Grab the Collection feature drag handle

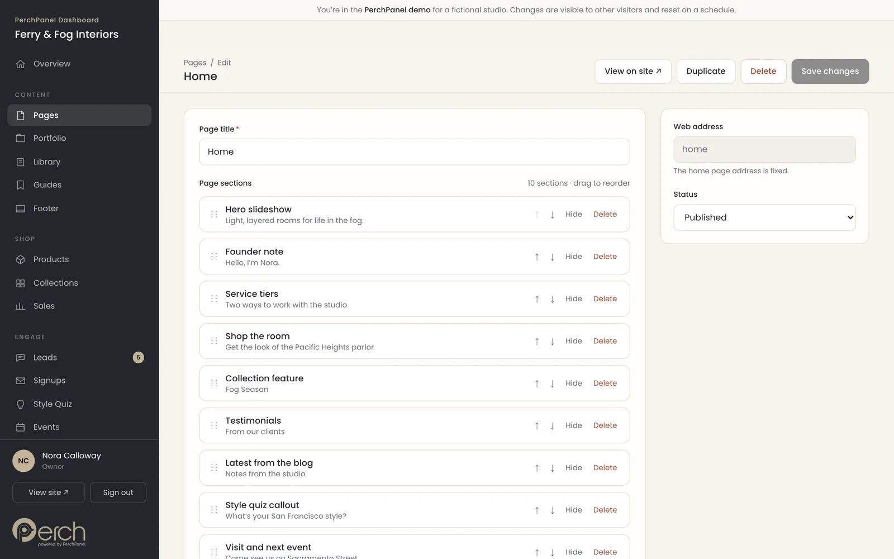[x=214, y=383]
